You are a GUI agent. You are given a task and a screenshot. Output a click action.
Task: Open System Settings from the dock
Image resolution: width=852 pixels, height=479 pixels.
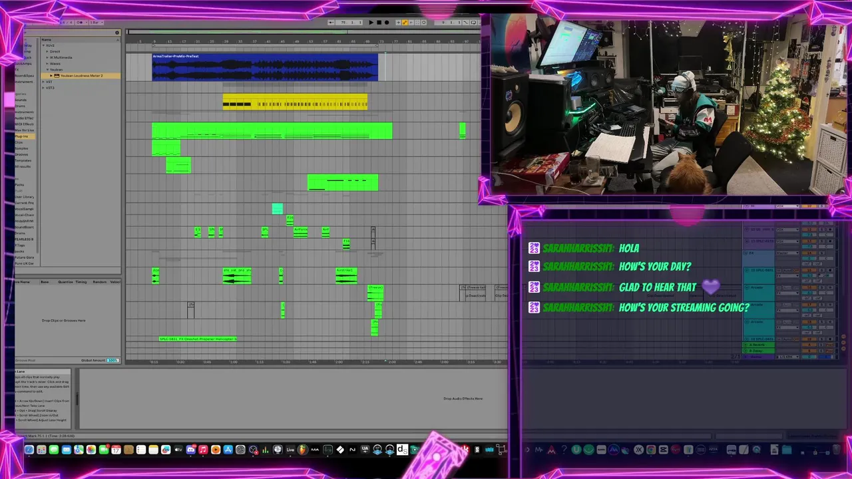coord(240,450)
